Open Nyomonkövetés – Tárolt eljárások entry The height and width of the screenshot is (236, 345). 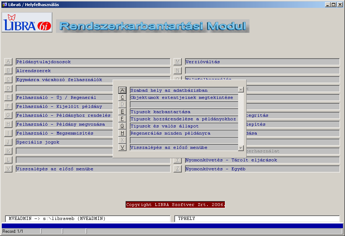pos(262,160)
